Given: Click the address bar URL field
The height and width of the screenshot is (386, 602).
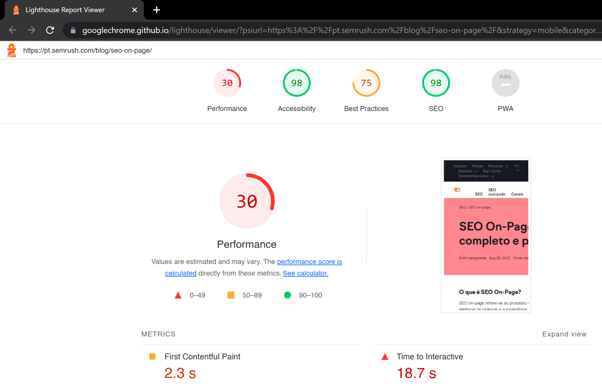Looking at the screenshot, I should [x=332, y=30].
